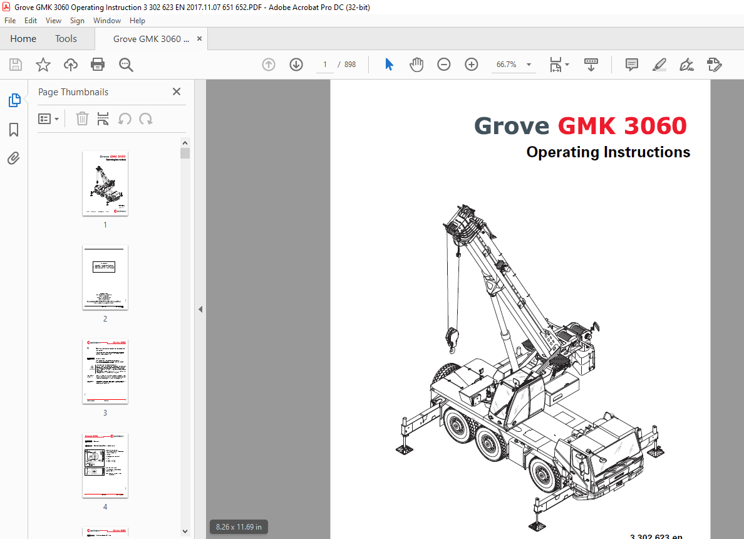Zoom in with the plus button
Viewport: 744px width, 539px height.
(x=471, y=65)
